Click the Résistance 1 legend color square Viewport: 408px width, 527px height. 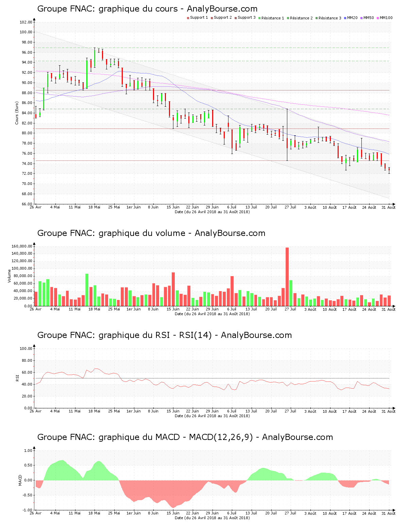coord(259,18)
